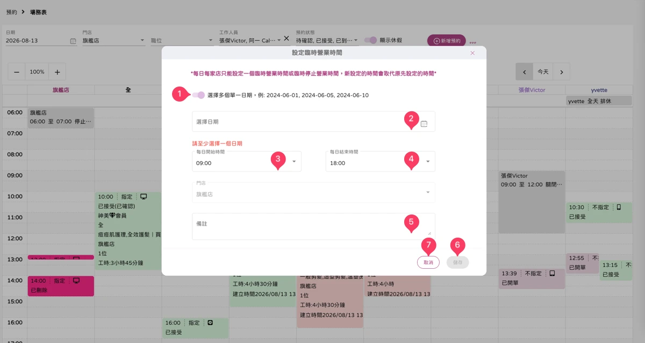This screenshot has width=645, height=343.
Task: Open the three-dot more options icon
Action: point(473,42)
